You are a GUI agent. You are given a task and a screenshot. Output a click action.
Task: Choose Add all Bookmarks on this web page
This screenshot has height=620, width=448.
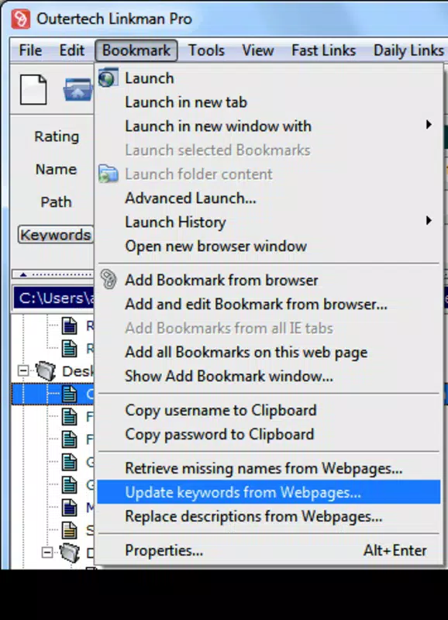coord(269,353)
